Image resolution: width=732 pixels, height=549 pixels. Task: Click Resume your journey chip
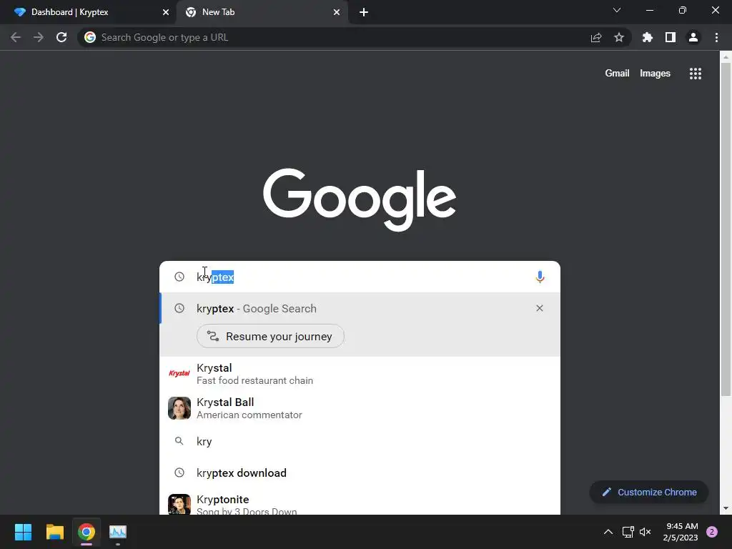pyautogui.click(x=270, y=336)
